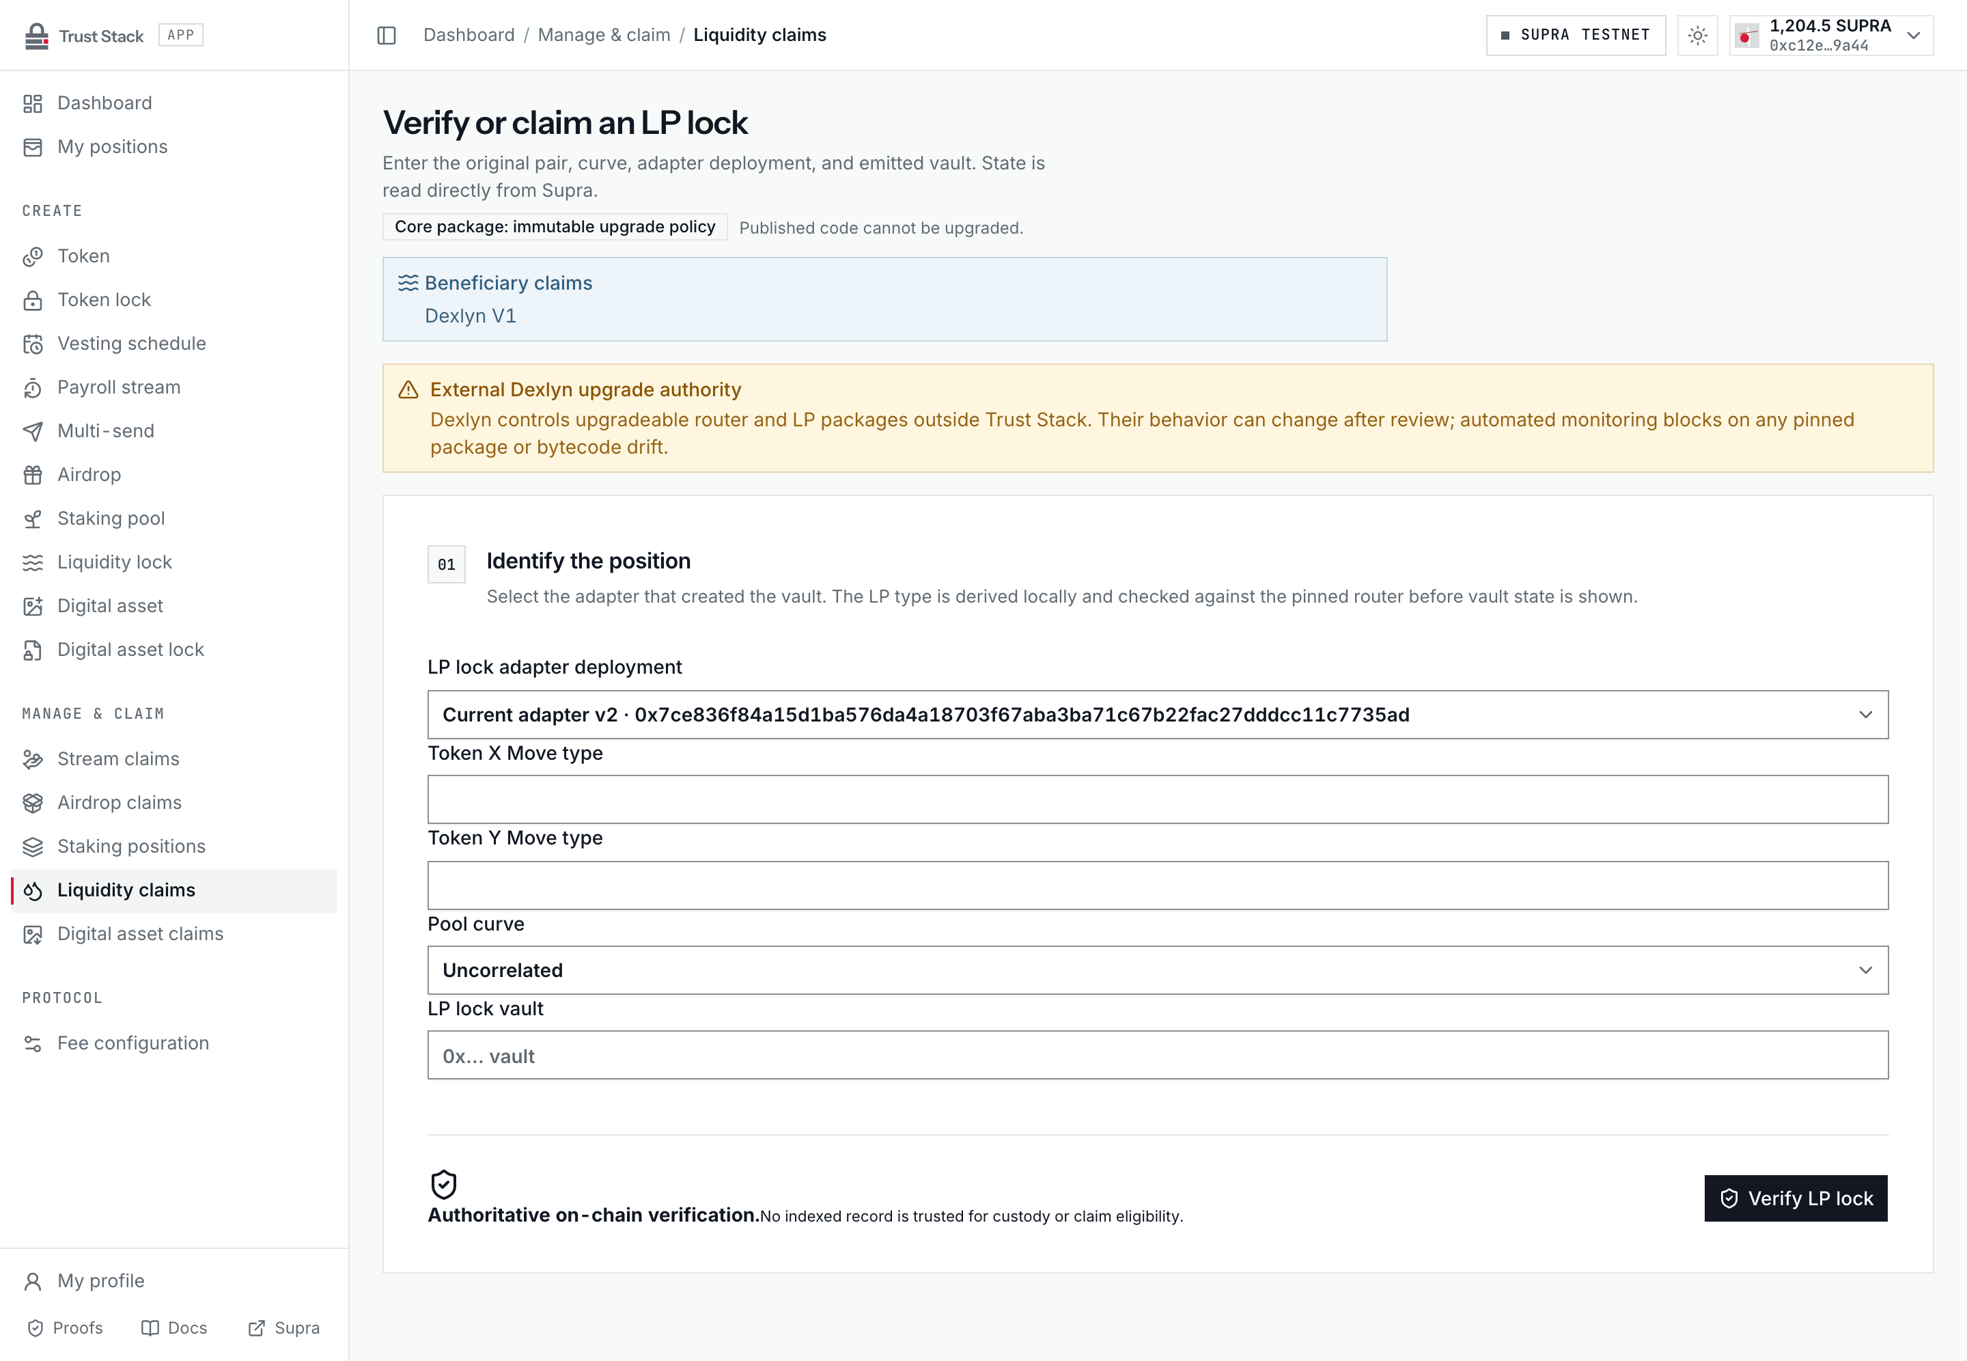This screenshot has height=1361, width=1967.
Task: Click the Vesting schedule calendar icon
Action: (x=32, y=344)
